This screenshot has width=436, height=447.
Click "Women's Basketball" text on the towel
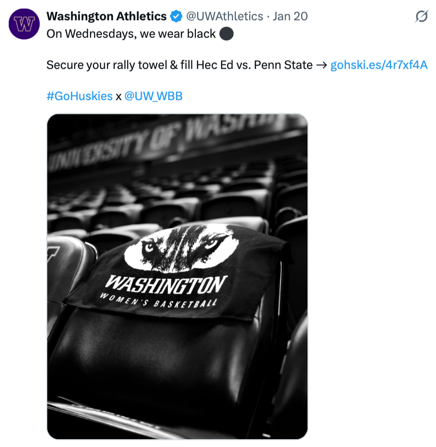click(158, 302)
